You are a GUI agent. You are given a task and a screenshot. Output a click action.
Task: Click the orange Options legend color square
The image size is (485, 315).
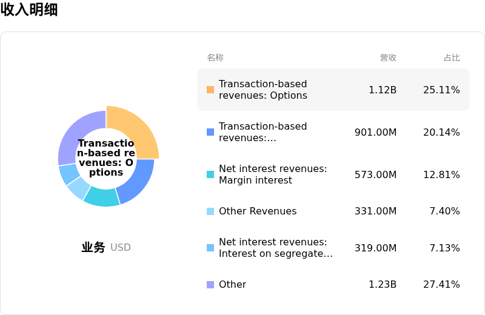(x=210, y=90)
